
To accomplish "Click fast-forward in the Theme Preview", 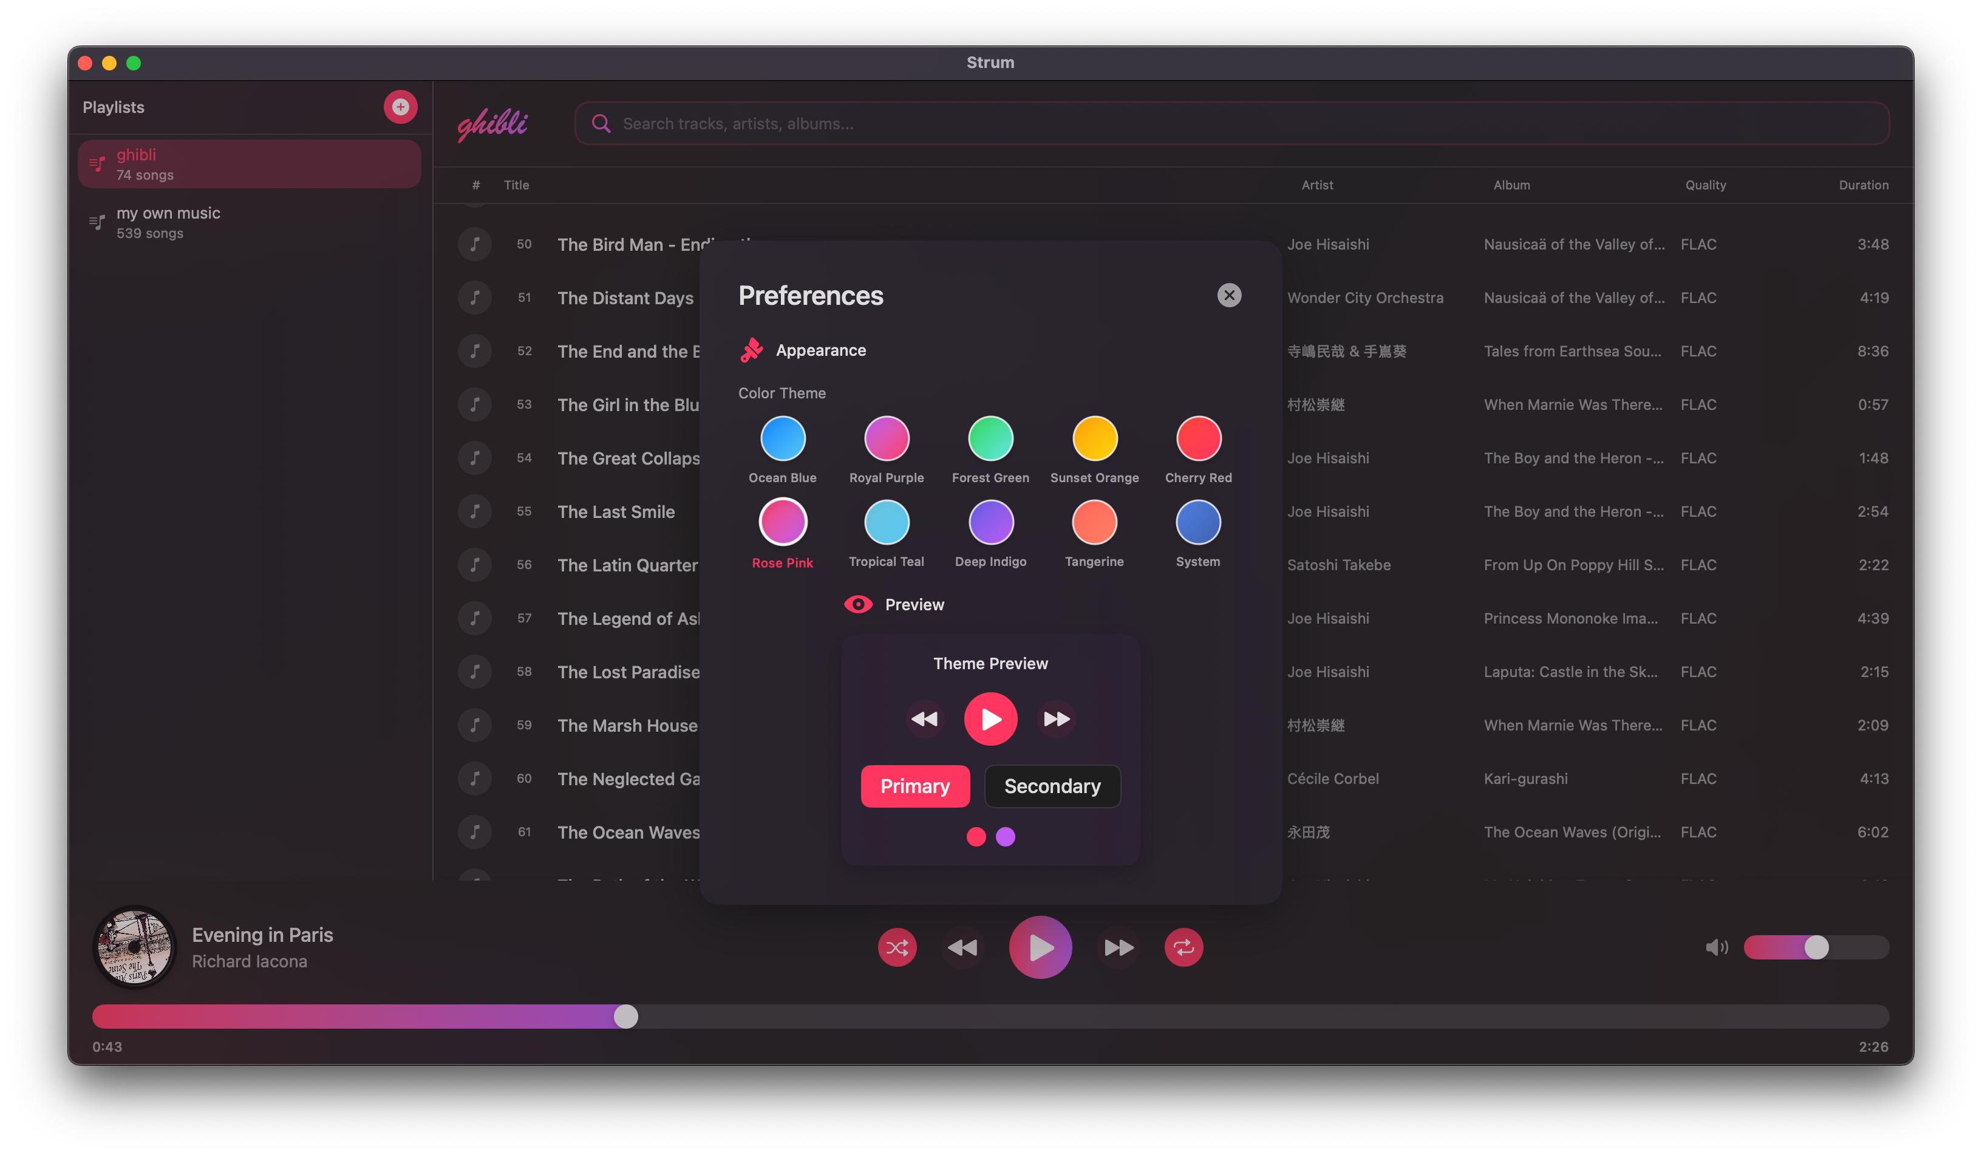I will [x=1057, y=719].
